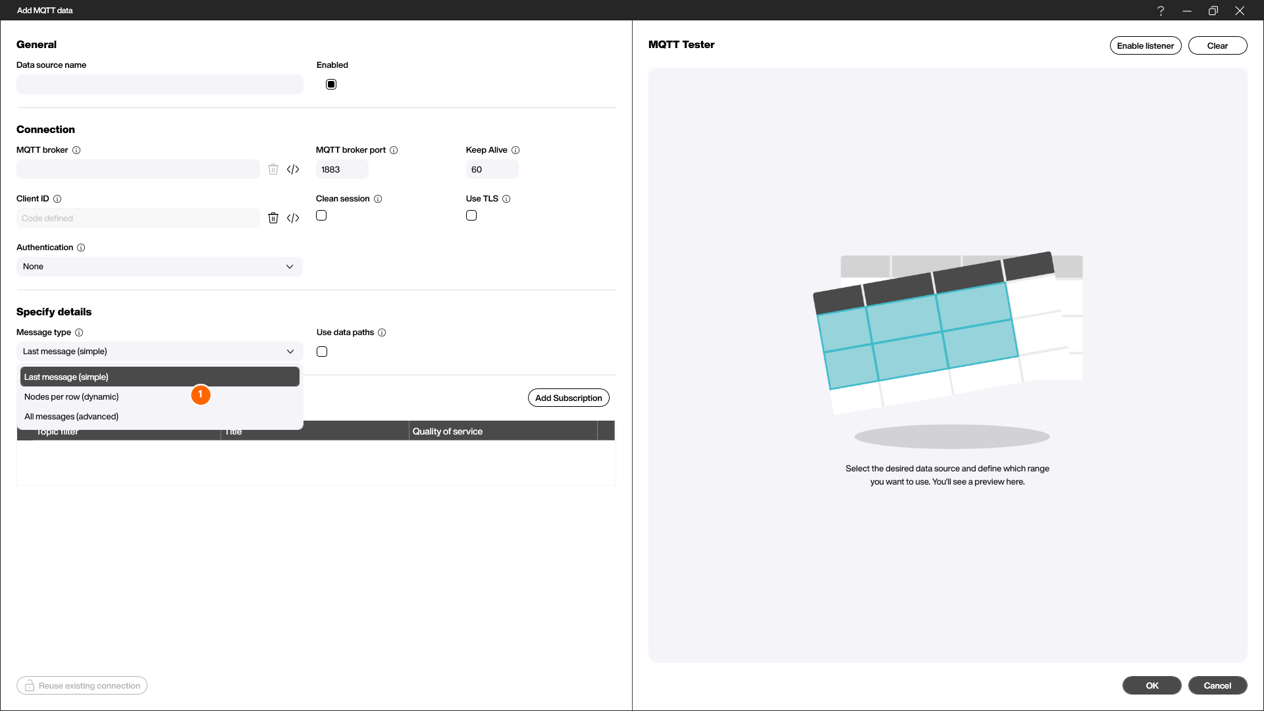Minimize the Add MQTT data window
1264x711 pixels.
[1187, 11]
